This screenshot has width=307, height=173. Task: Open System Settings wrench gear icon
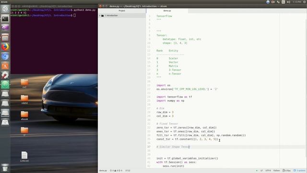pos(5,75)
